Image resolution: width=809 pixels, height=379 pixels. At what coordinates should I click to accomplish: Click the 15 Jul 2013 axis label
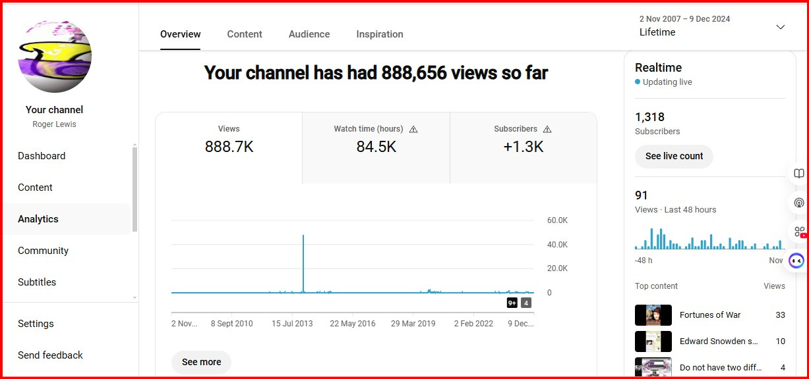pyautogui.click(x=292, y=324)
